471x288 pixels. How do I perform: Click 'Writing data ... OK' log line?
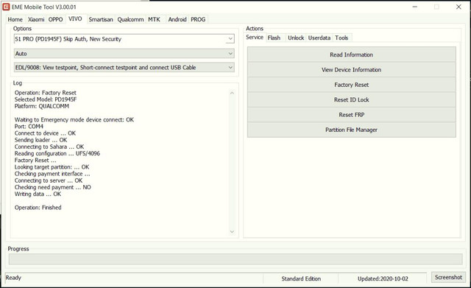coord(38,194)
